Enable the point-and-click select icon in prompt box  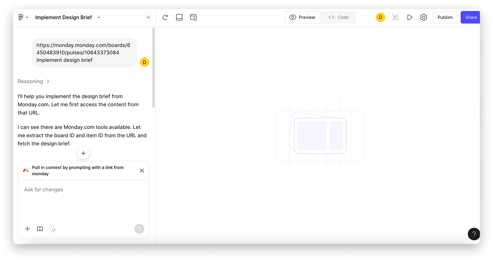tap(53, 229)
